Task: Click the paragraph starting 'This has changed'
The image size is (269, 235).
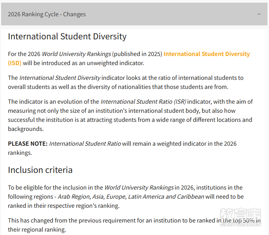Action: (134, 225)
